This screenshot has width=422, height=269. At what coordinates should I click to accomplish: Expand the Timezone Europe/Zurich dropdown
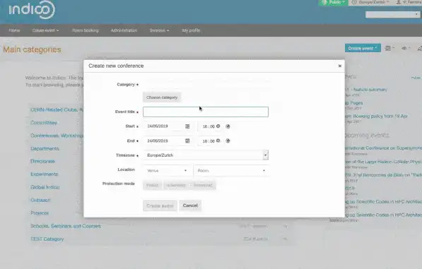tap(265, 155)
